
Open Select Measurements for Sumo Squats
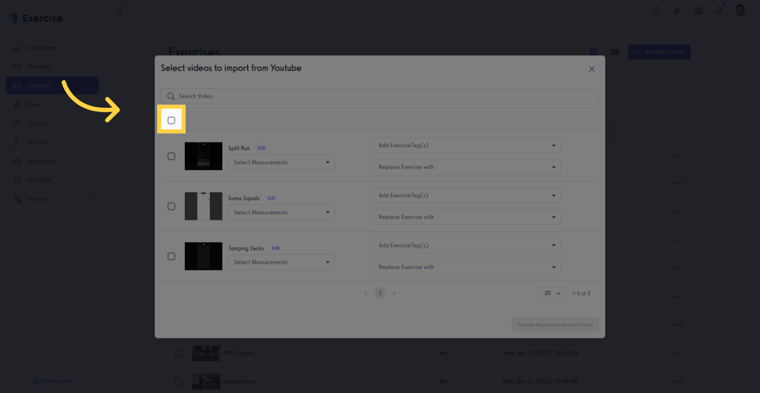281,212
